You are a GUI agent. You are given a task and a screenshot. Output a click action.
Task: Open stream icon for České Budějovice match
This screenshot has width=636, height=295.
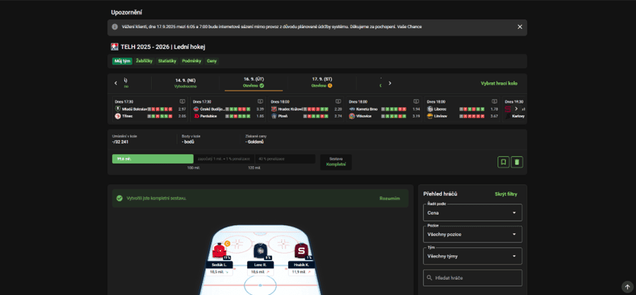pos(260,101)
